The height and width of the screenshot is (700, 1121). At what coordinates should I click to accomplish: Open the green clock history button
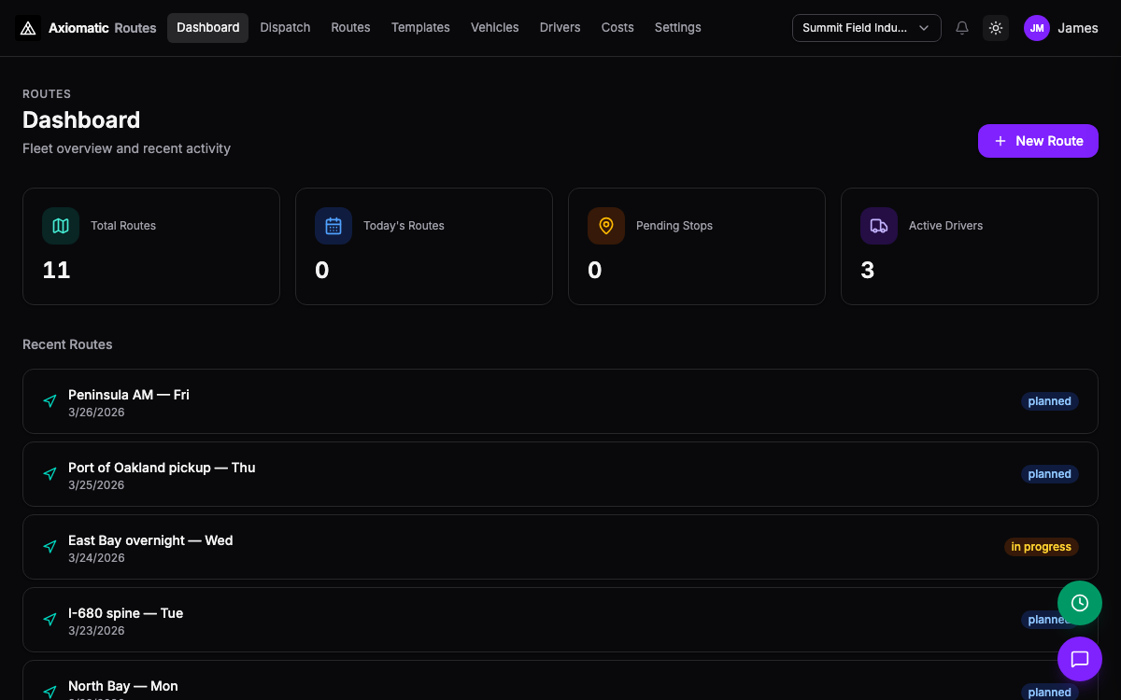pos(1080,603)
